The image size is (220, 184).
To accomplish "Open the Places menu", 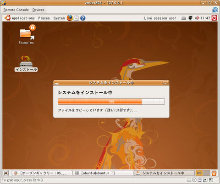I will (44, 18).
